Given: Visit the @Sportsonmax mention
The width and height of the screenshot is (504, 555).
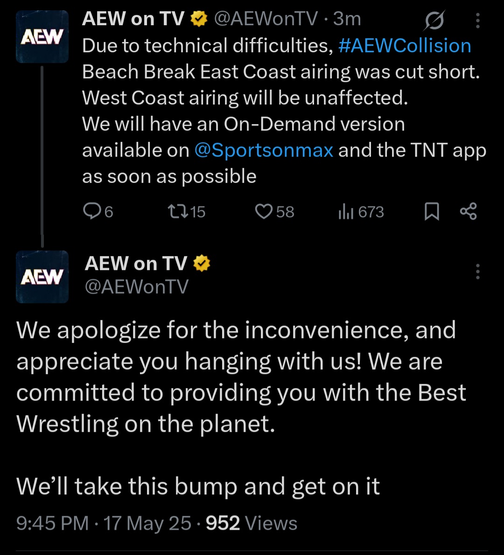Looking at the screenshot, I should tap(264, 150).
